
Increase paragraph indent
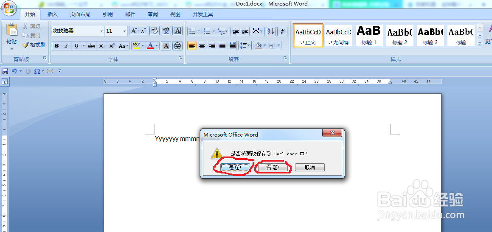click(x=245, y=31)
